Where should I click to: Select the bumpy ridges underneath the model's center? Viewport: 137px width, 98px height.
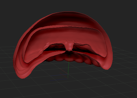69,59
